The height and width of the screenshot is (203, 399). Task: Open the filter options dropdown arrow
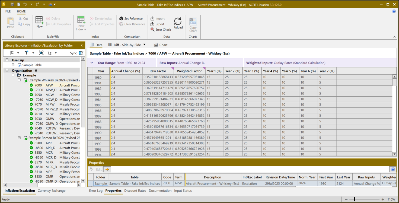(x=33, y=53)
